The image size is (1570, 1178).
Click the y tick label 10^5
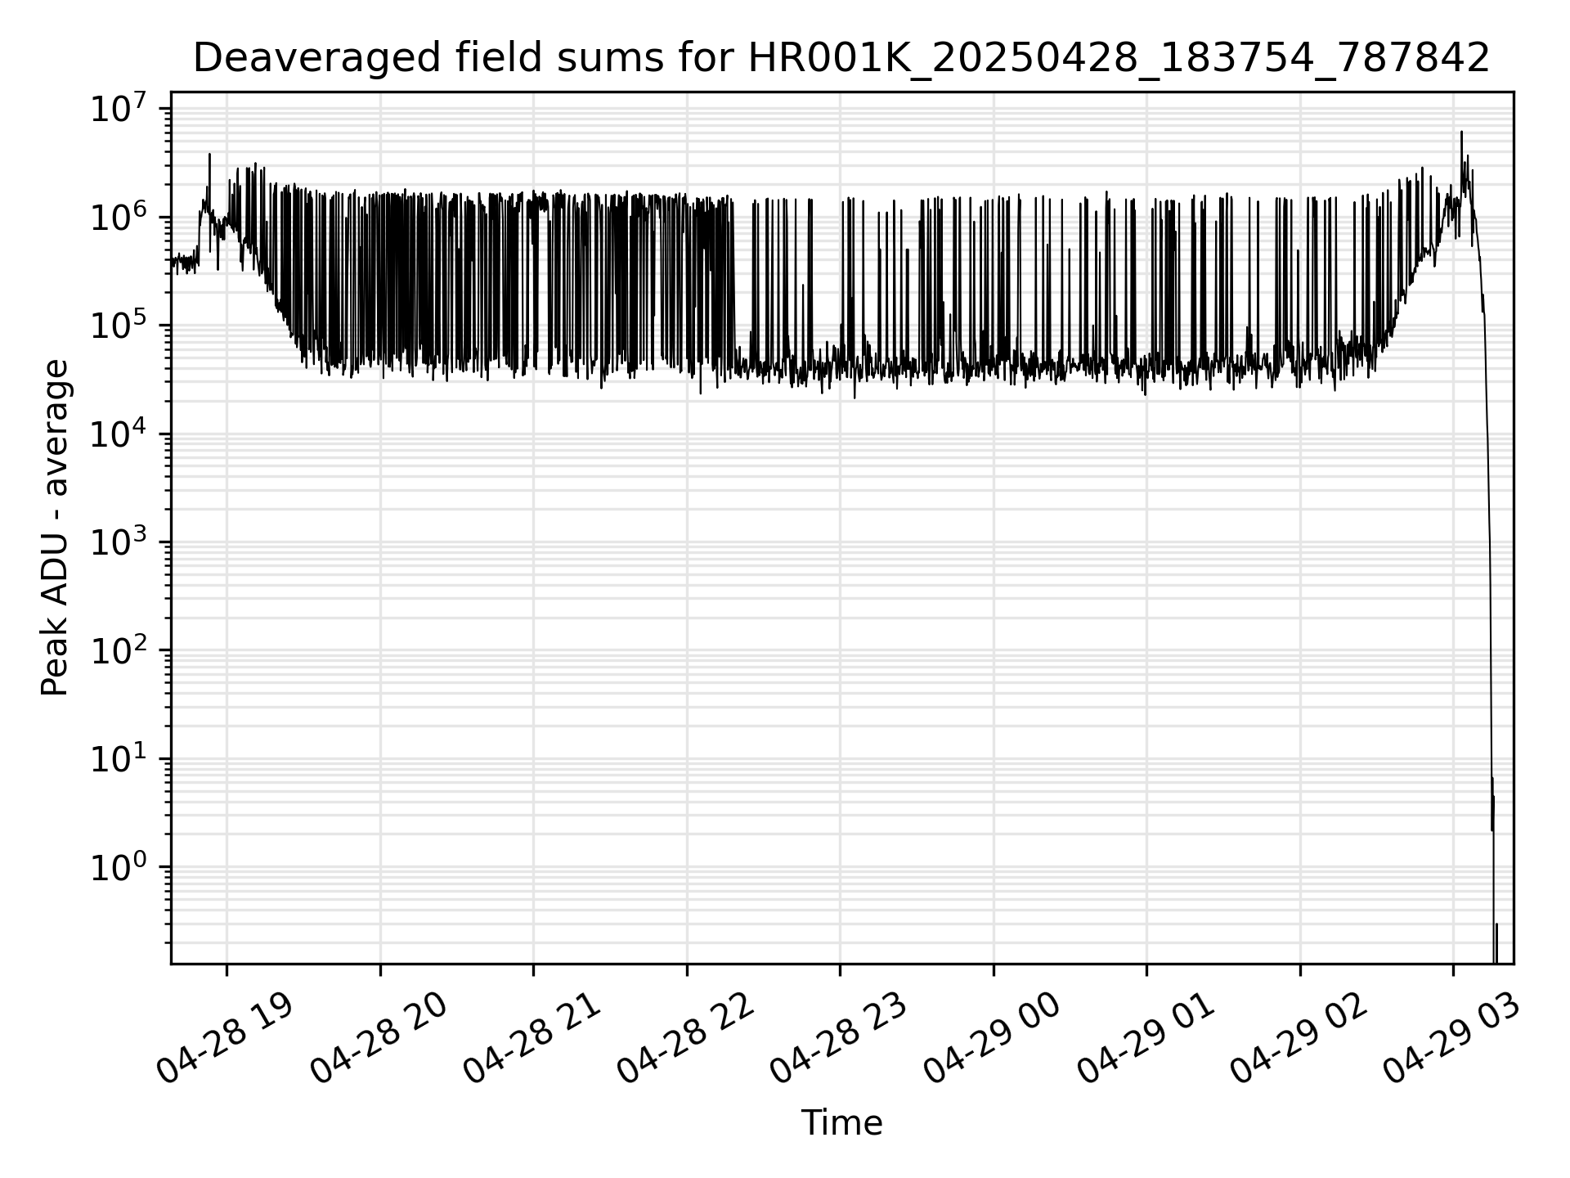coord(118,325)
